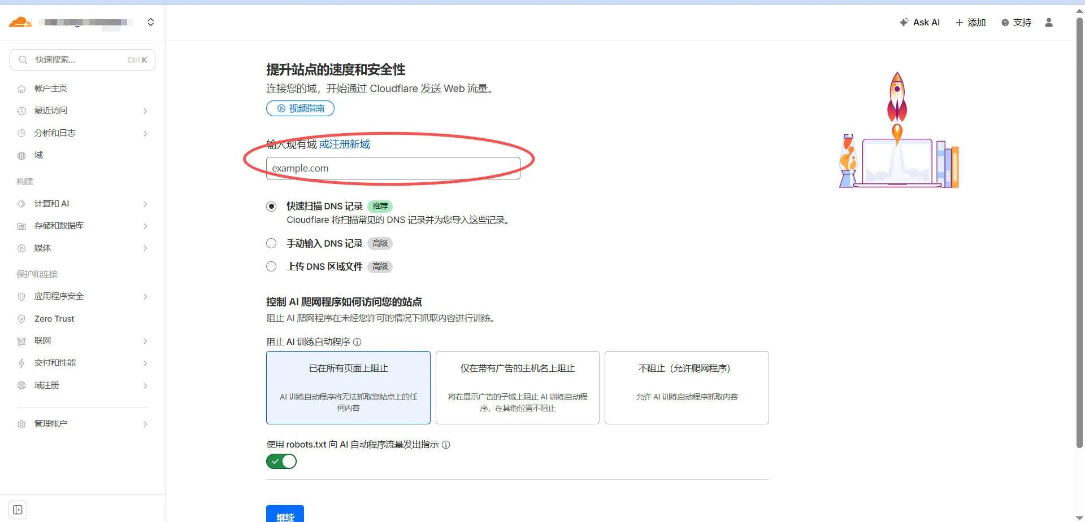This screenshot has width=1085, height=522.
Task: Click the Ask AI sparkle button
Action: point(919,23)
